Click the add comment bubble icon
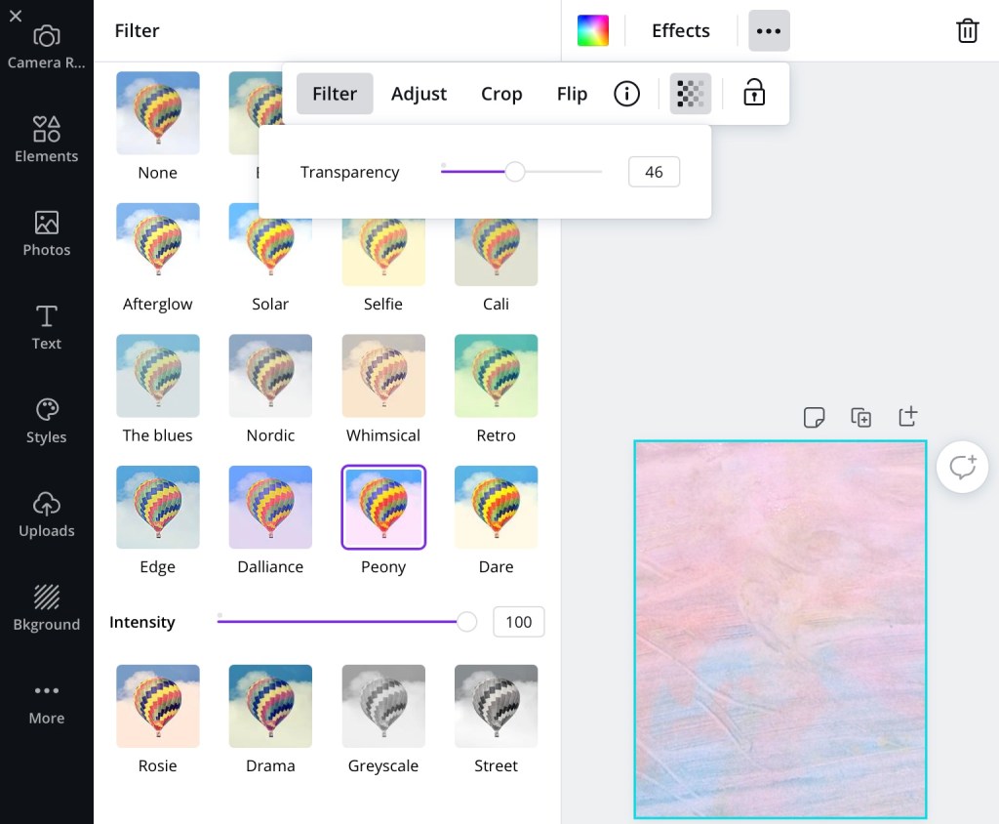The image size is (999, 824). tap(962, 467)
